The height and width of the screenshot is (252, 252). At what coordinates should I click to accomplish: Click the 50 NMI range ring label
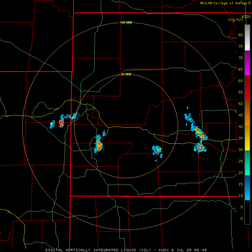pyautogui.click(x=126, y=74)
